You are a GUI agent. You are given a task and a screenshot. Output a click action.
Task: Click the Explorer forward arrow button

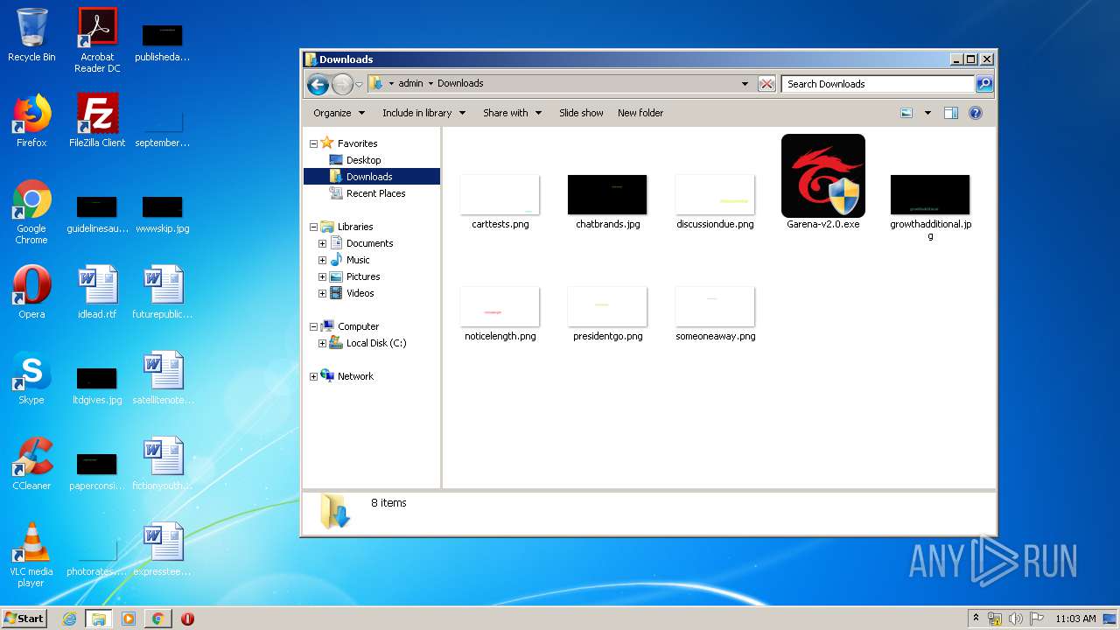(x=342, y=84)
